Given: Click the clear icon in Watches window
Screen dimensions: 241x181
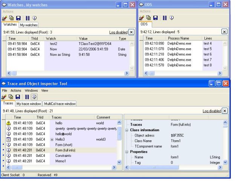Looking at the screenshot, I should 5,18.
